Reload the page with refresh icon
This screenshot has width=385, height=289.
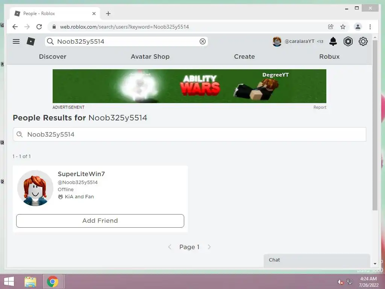point(39,27)
